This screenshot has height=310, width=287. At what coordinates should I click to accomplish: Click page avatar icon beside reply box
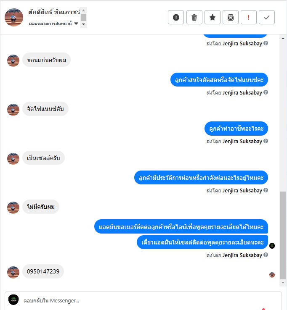click(x=13, y=300)
